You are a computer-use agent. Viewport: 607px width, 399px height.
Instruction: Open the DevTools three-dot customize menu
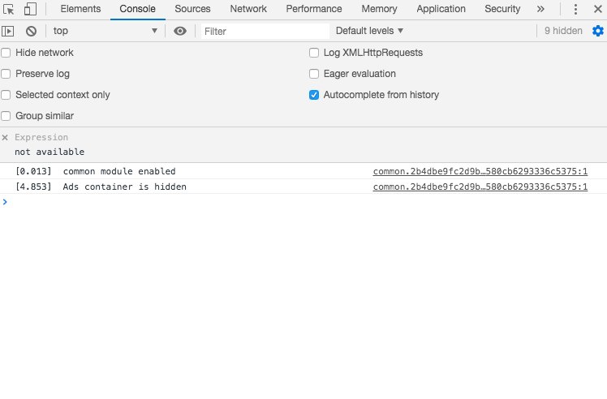(x=575, y=10)
